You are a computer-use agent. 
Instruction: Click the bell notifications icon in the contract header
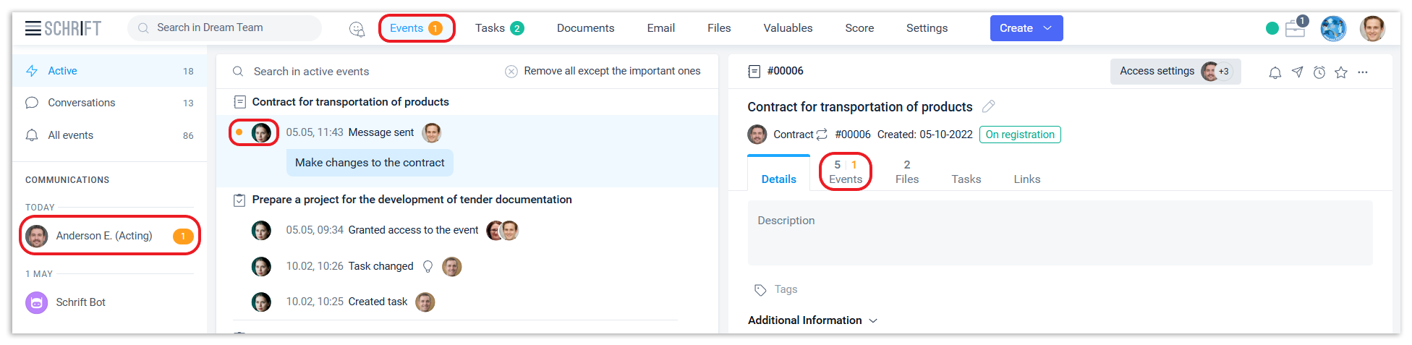[x=1275, y=72]
